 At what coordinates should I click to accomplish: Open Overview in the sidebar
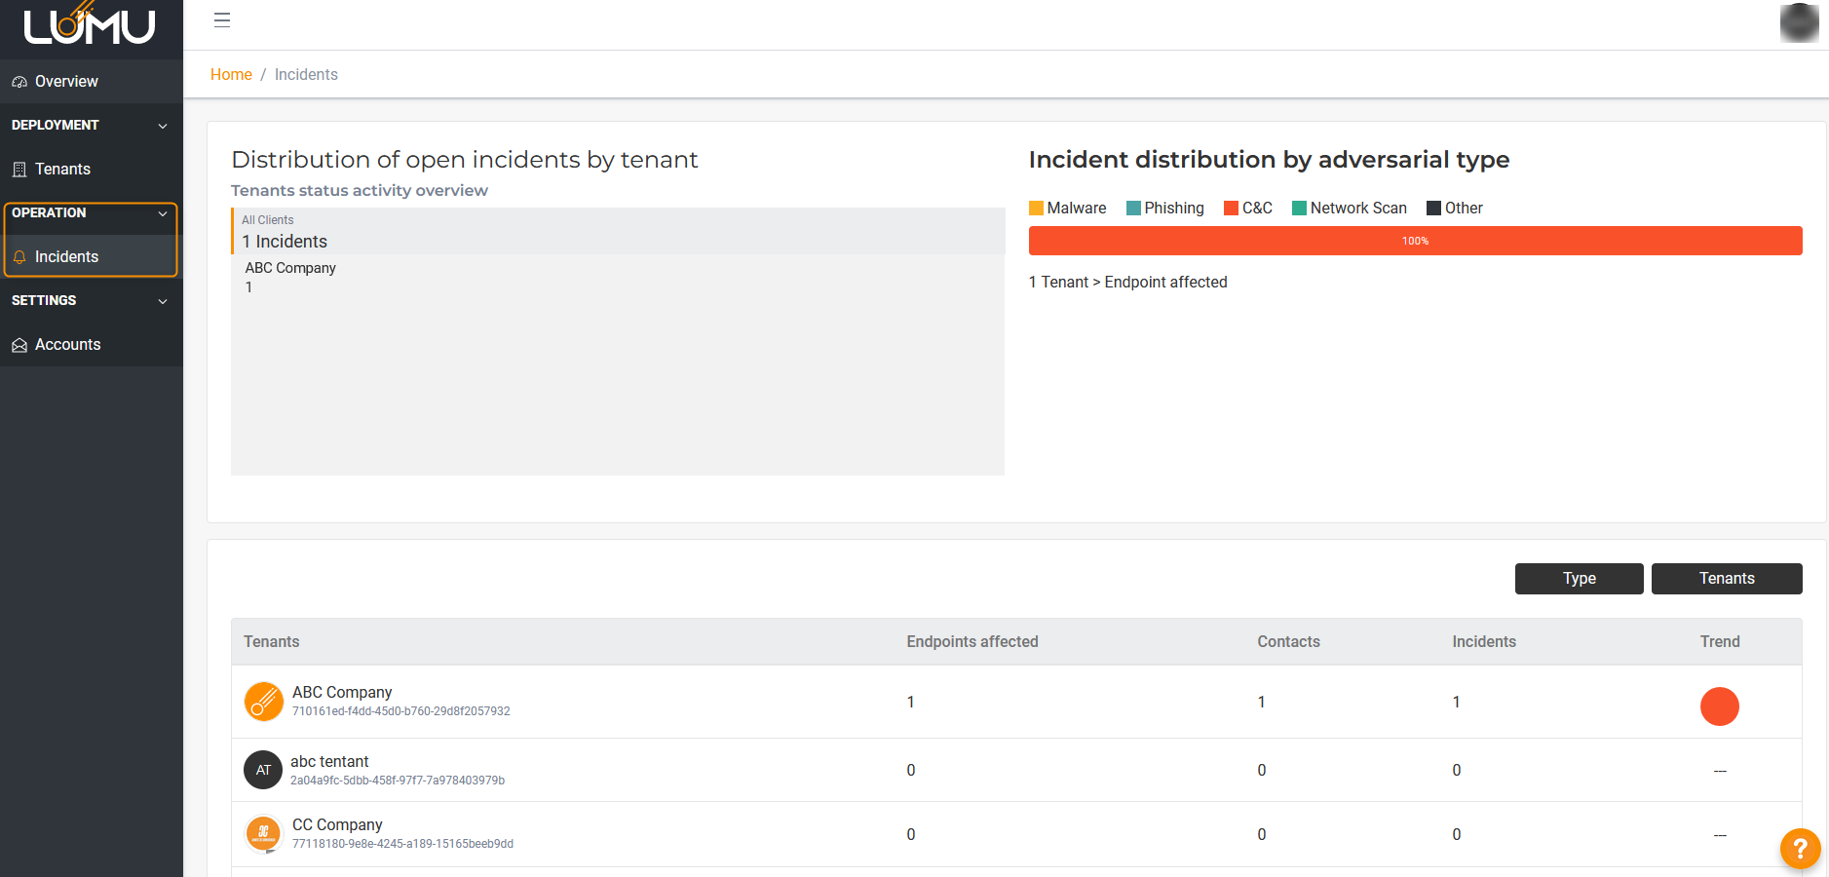click(x=66, y=82)
